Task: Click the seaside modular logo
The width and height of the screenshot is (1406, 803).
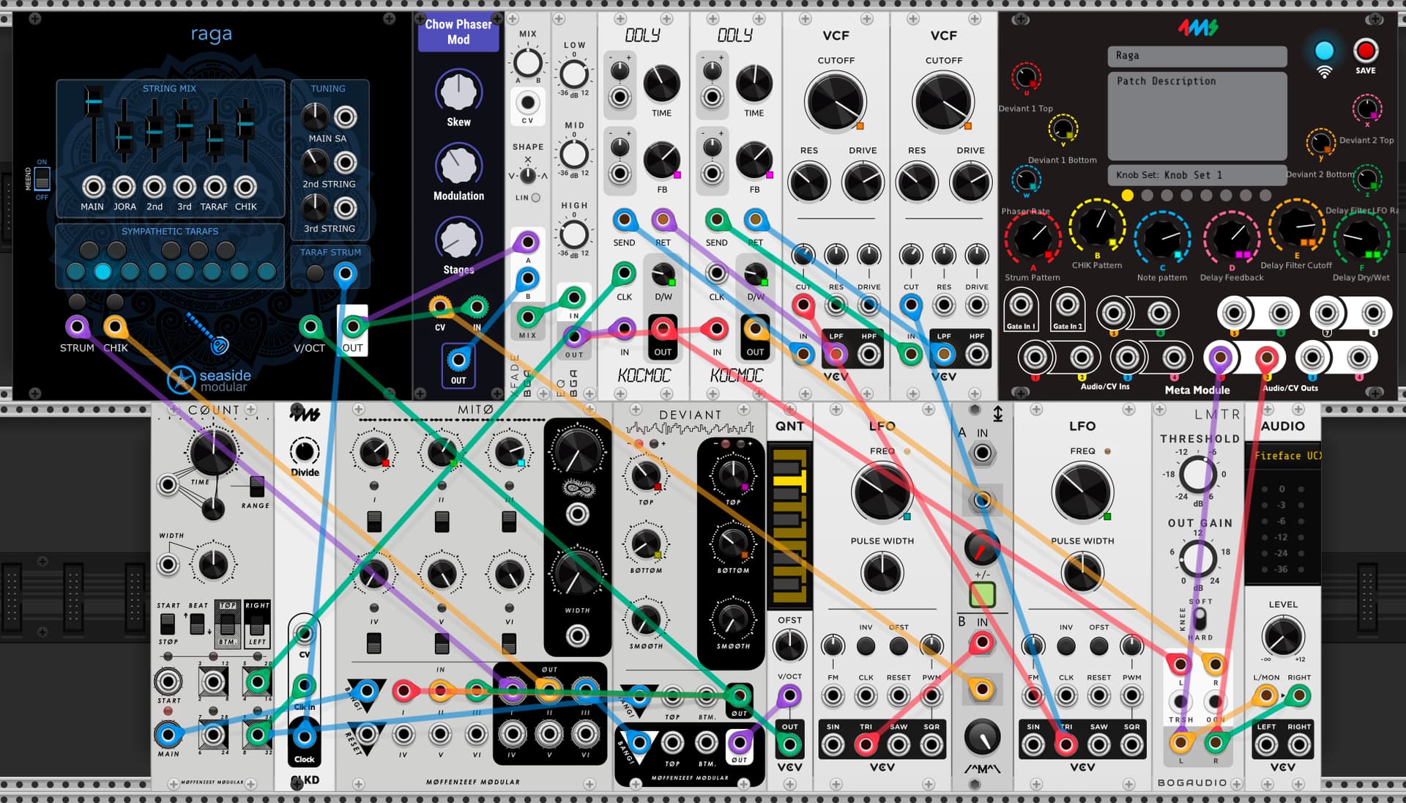Action: coord(209,380)
